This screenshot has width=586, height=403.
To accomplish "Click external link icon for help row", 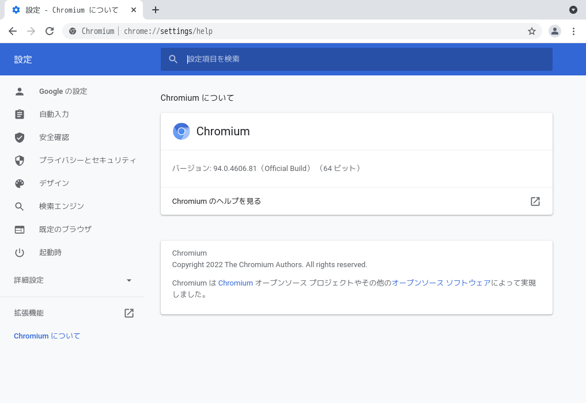I will 535,201.
